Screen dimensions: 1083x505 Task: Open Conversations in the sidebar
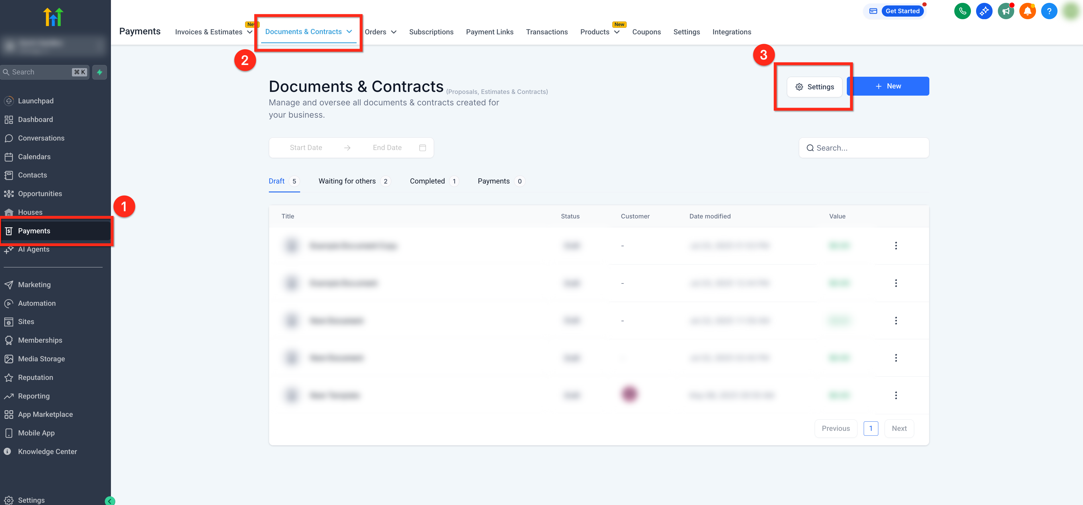(41, 138)
